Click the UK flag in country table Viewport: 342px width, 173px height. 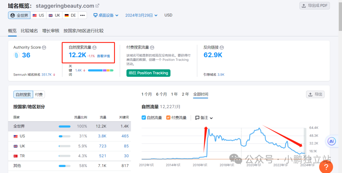tap(16, 146)
